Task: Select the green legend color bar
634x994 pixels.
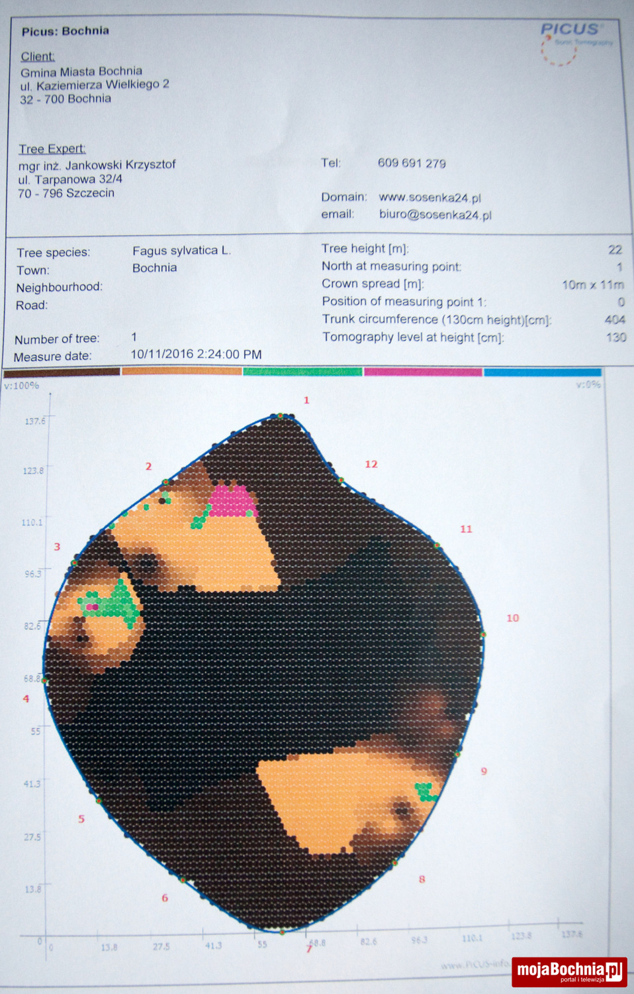Action: (x=302, y=372)
